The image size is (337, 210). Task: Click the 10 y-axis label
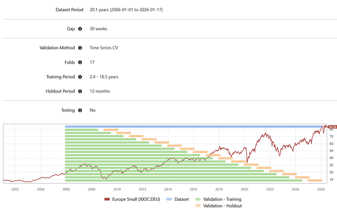click(332, 180)
